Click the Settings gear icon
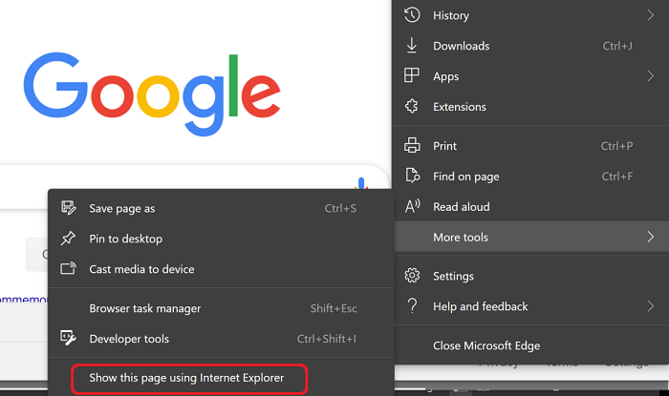 (412, 276)
